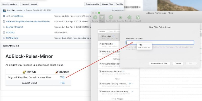Image resolution: width=202 pixels, height=101 pixels.
Task: Click file icon beside AdGuard-Simplified-Domain-Names-Filter.txt
Action: tap(4, 22)
